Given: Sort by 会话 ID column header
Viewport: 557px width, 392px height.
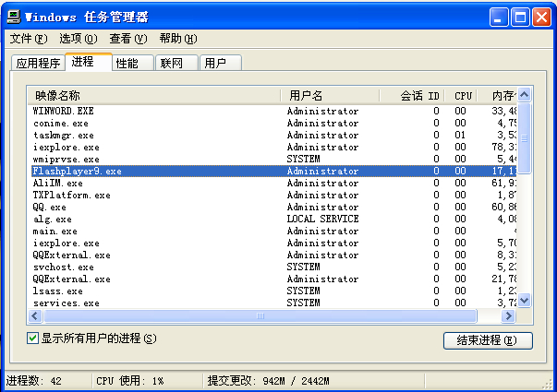Looking at the screenshot, I should (412, 95).
